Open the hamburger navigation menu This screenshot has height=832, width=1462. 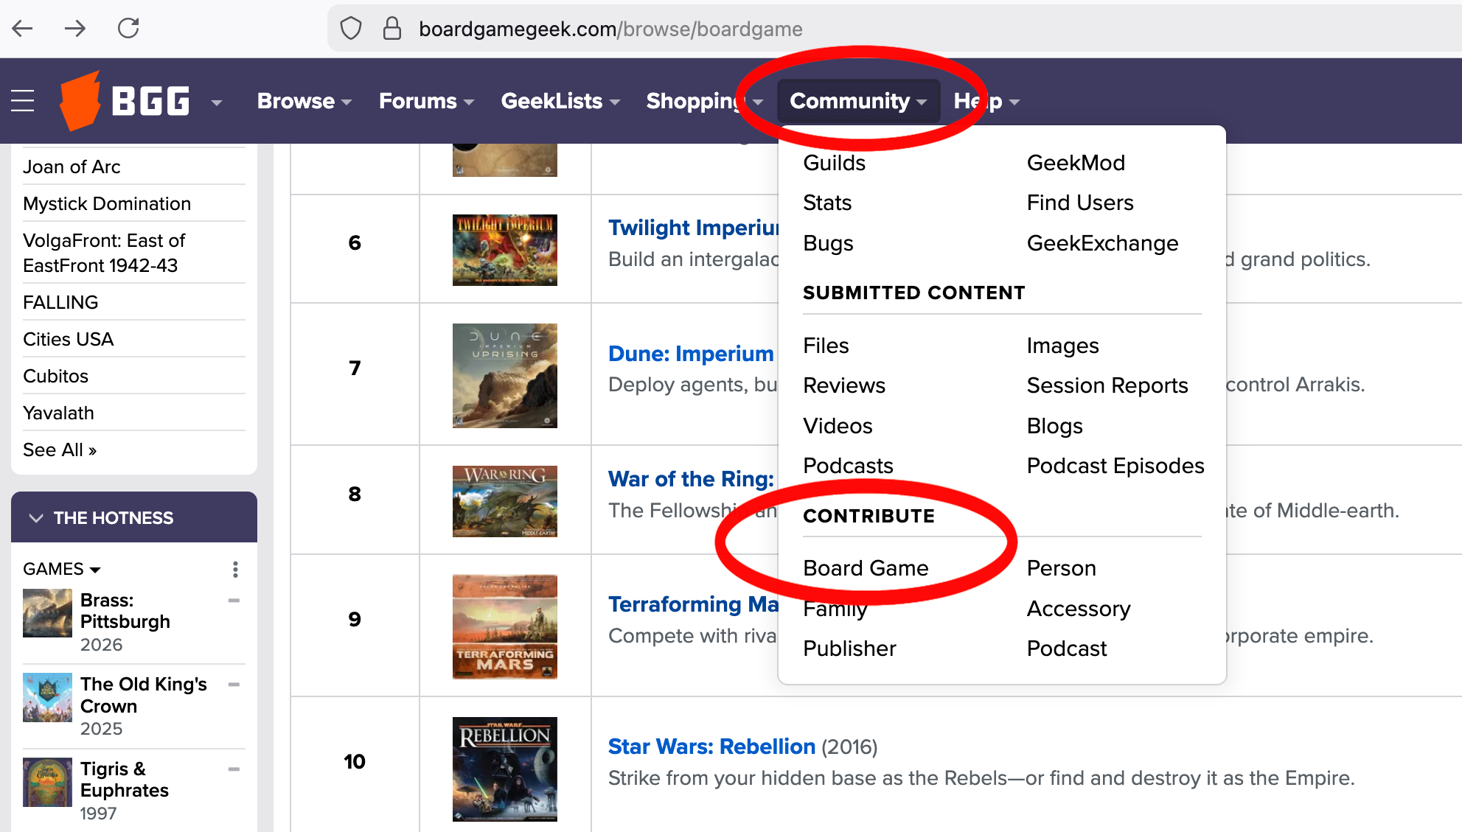22,101
